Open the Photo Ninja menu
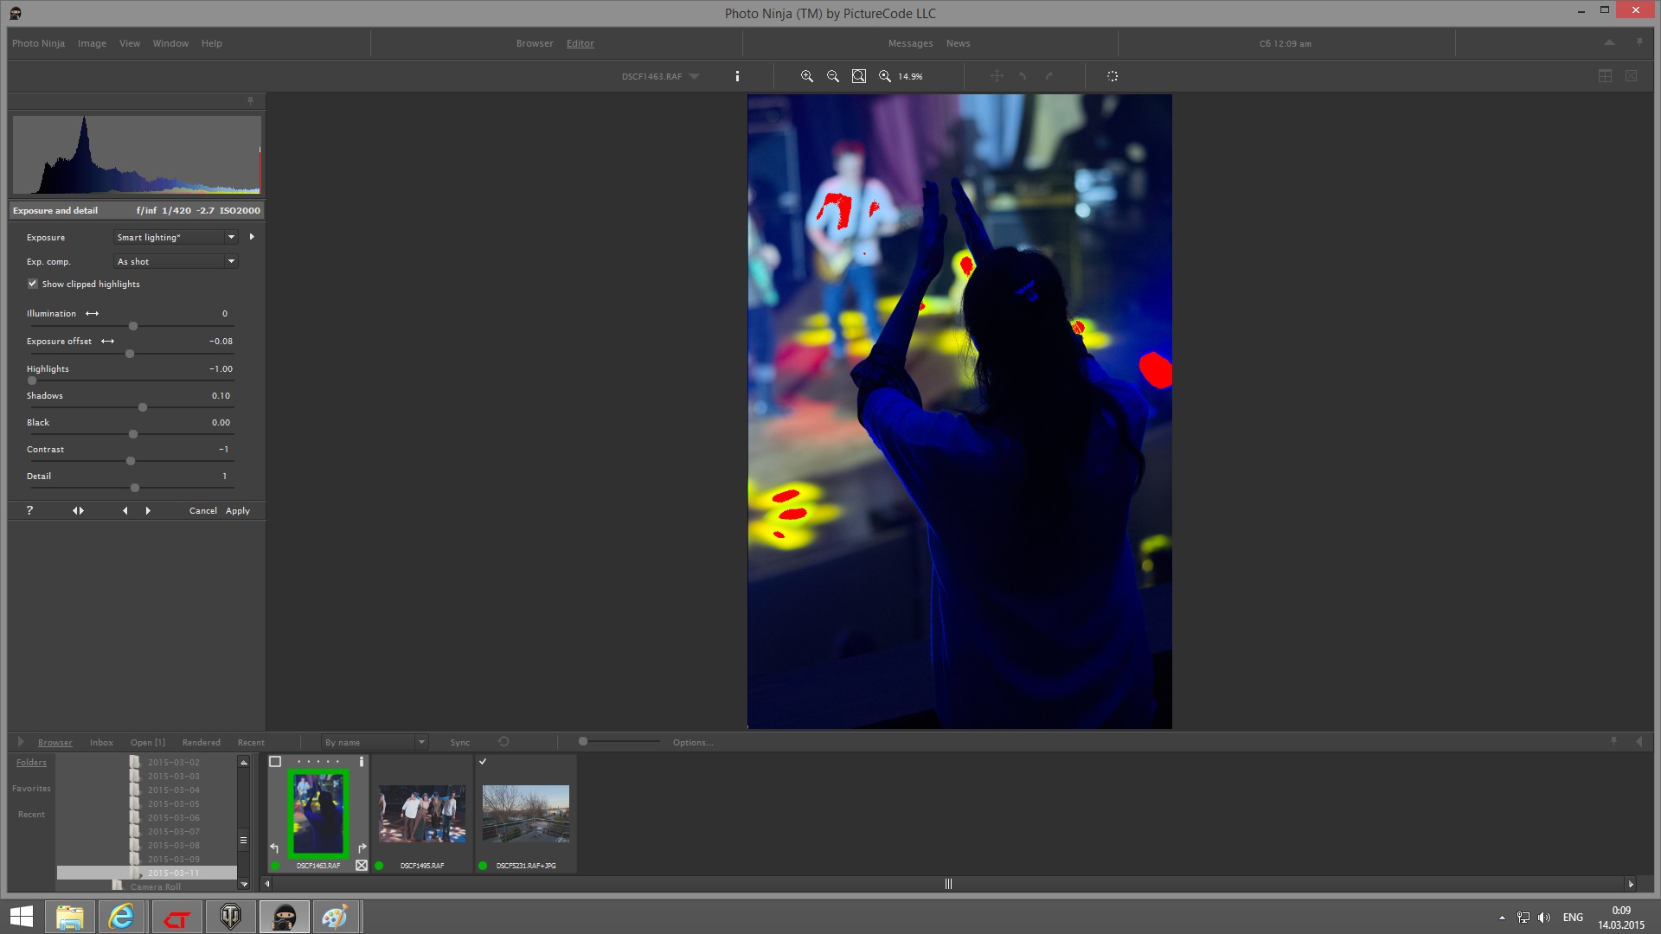Viewport: 1661px width, 934px height. coord(38,43)
